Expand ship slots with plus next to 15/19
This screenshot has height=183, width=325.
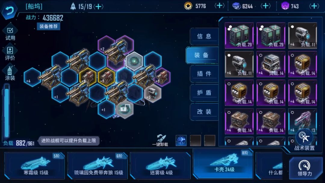tap(98, 7)
